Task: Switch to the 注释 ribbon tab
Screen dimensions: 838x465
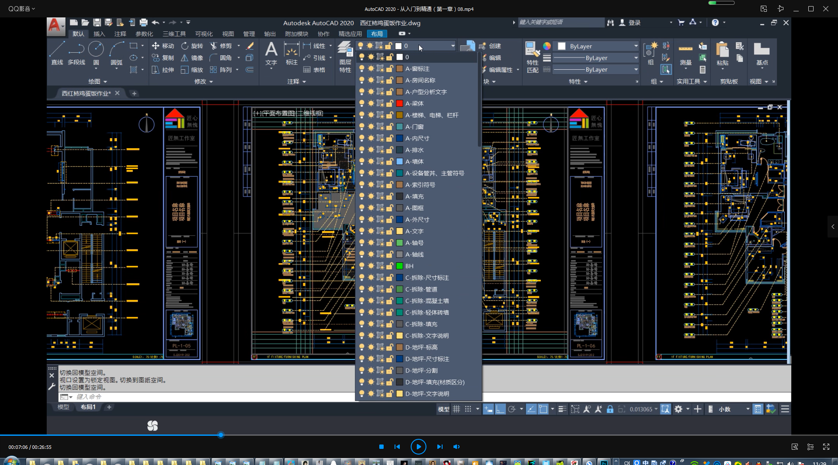Action: [x=120, y=34]
